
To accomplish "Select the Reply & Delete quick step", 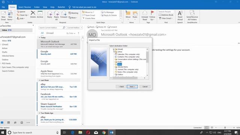I will 109,15.
